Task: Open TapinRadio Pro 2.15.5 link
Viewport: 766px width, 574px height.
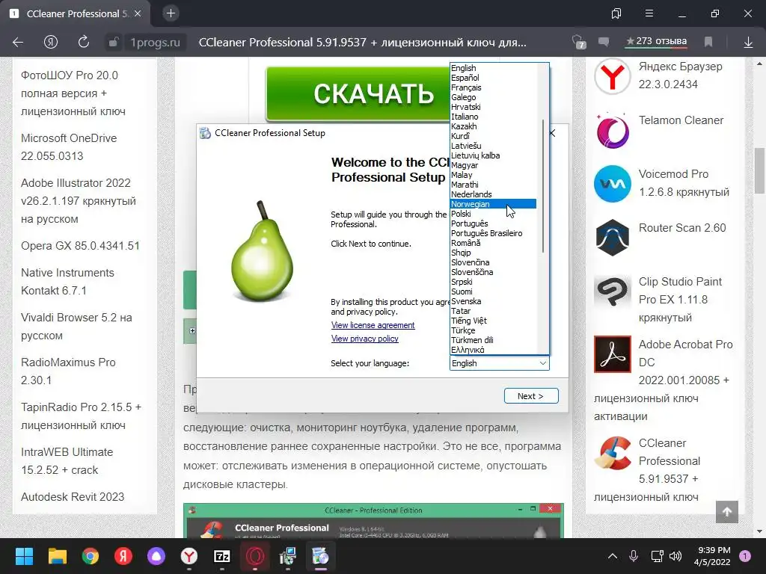Action: (81, 416)
